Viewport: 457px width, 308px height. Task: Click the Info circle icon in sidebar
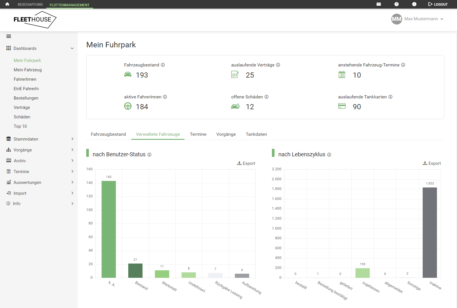[x=8, y=203]
